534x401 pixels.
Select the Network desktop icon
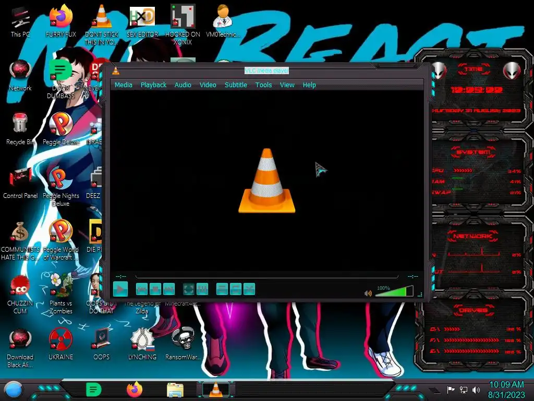tap(20, 75)
